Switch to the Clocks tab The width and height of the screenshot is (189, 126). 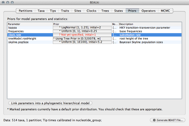pyautogui.click(x=91, y=11)
